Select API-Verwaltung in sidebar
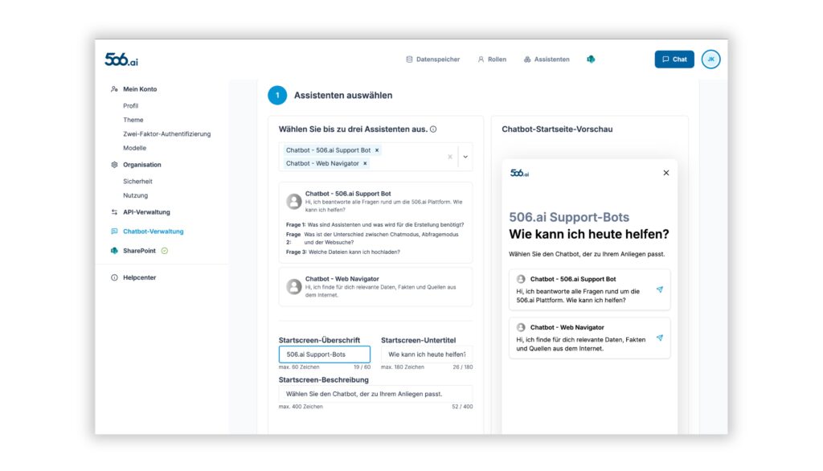823x471 pixels. [x=146, y=212]
